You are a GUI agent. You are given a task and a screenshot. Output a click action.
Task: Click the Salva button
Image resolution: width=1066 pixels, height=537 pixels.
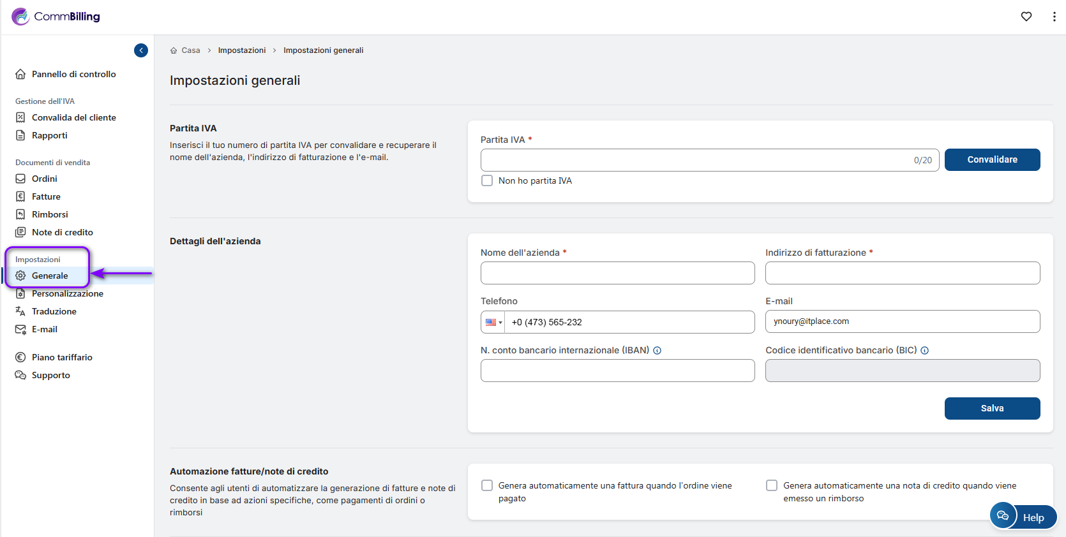click(992, 408)
